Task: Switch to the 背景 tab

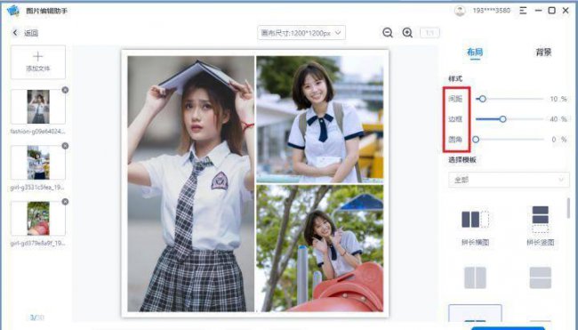Action: click(543, 52)
